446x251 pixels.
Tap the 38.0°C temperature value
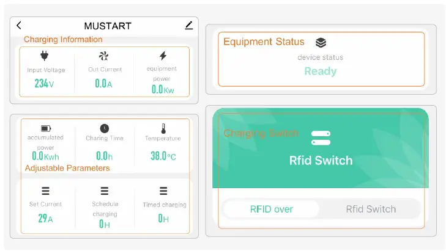[163, 156]
